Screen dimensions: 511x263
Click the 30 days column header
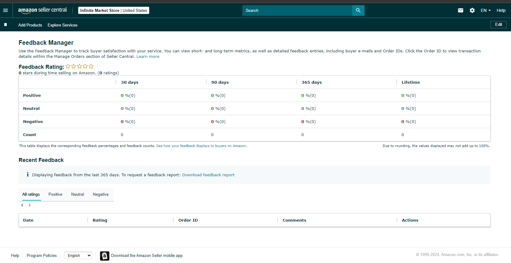tap(130, 82)
